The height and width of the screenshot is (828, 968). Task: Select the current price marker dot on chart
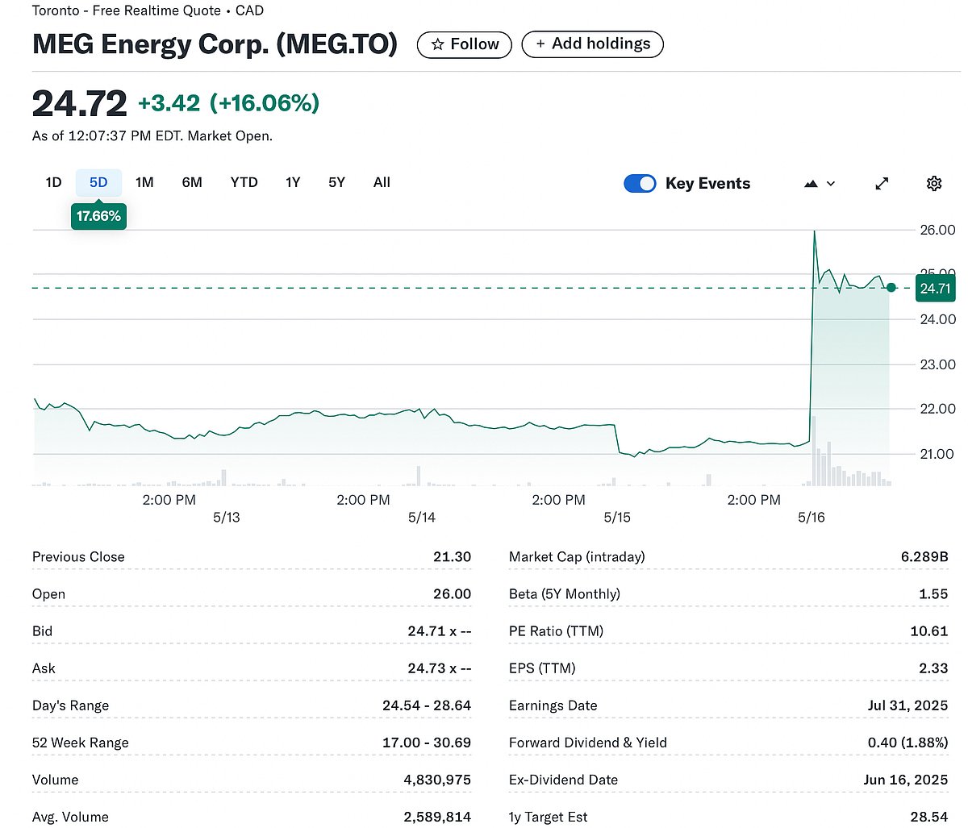coord(891,288)
